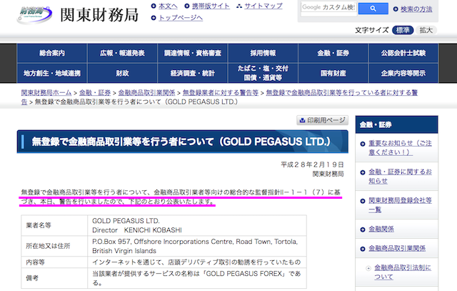
Task: Click the 関東財務局 site title text
Action: coord(99,15)
